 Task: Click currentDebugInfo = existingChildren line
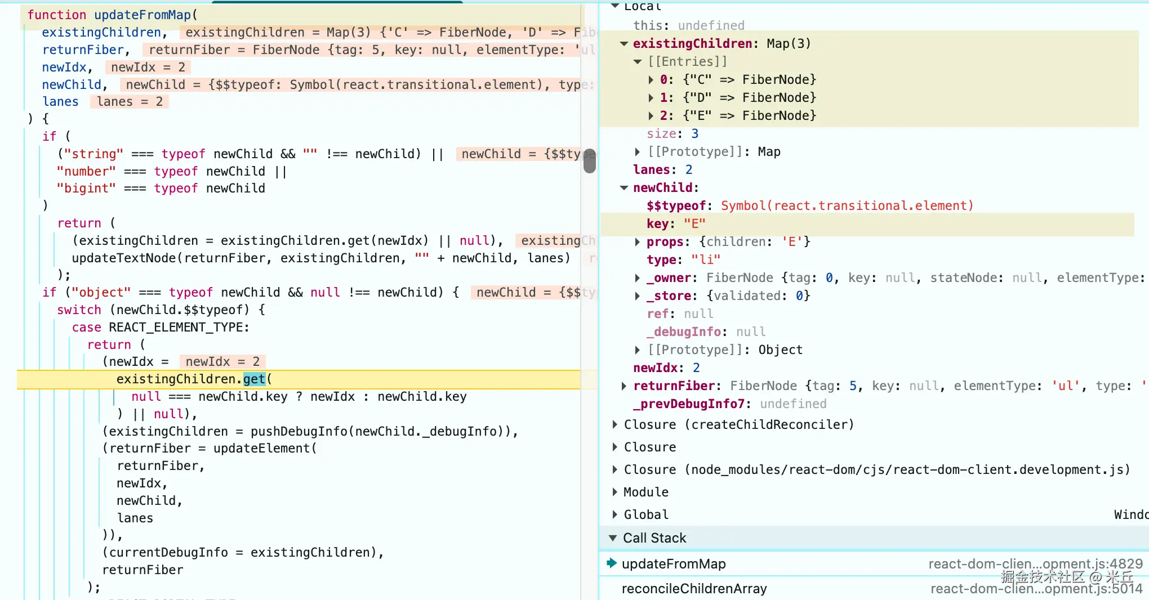pos(243,553)
